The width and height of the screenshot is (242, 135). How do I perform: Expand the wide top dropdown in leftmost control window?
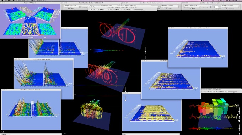click(x=77, y=5)
